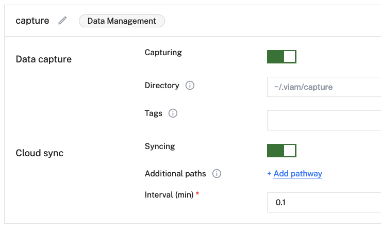
Task: Click the info icon next to Directory
Action: click(190, 86)
